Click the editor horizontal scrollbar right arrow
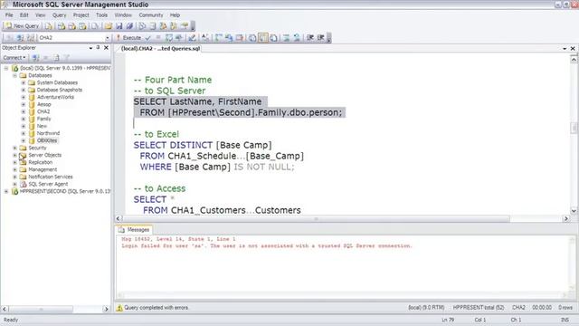Image resolution: width=579 pixels, height=326 pixels. (x=566, y=218)
